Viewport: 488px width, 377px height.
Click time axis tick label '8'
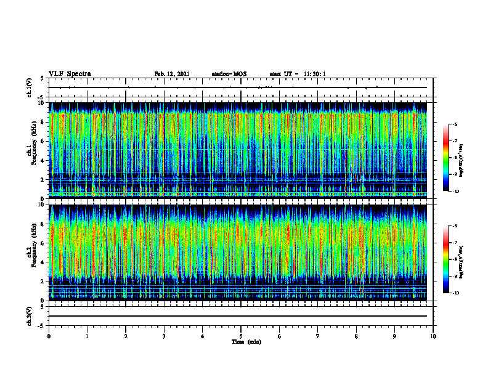[x=356, y=336]
